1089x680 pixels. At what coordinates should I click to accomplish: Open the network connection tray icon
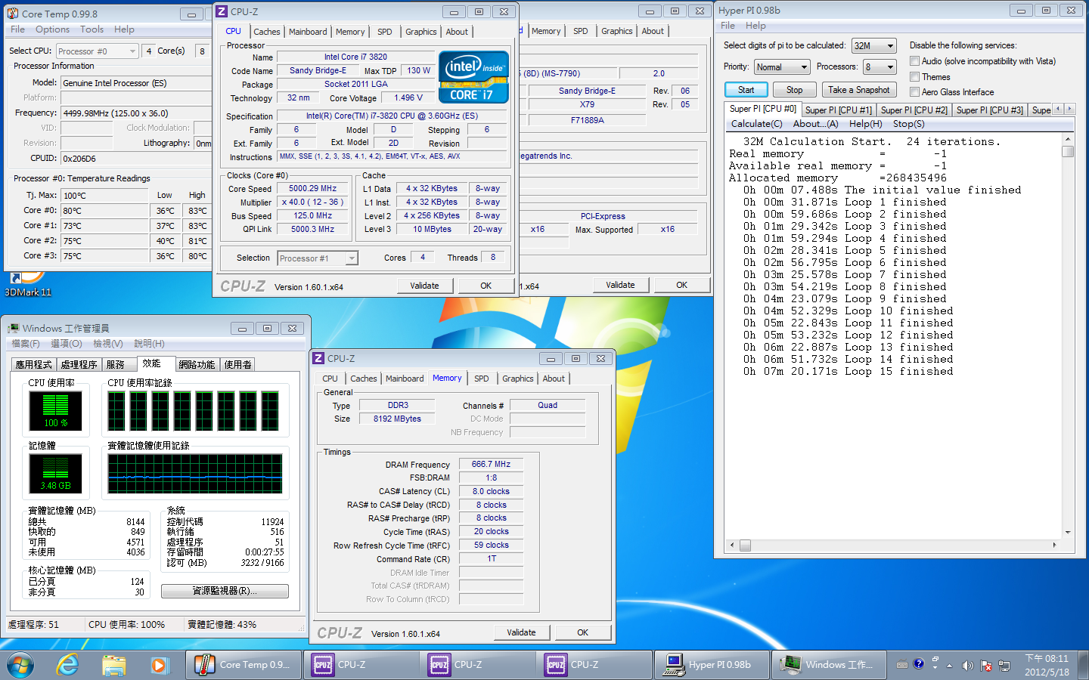1004,666
